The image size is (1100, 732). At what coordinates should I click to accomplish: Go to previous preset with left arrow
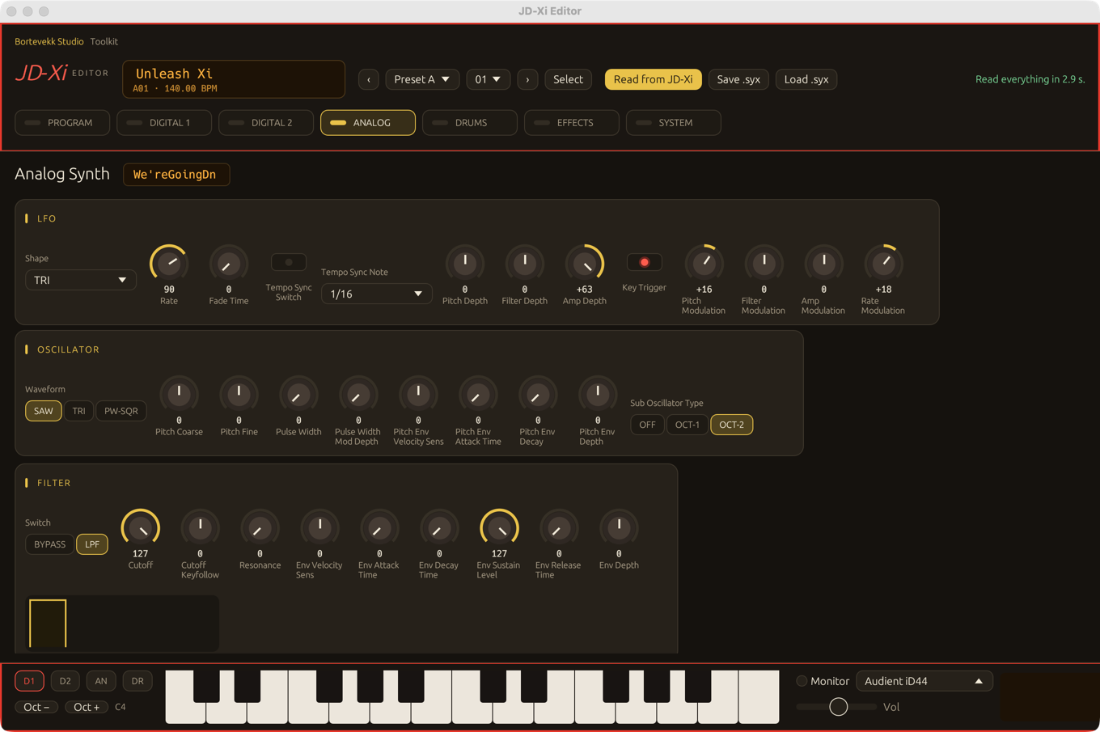tap(369, 79)
